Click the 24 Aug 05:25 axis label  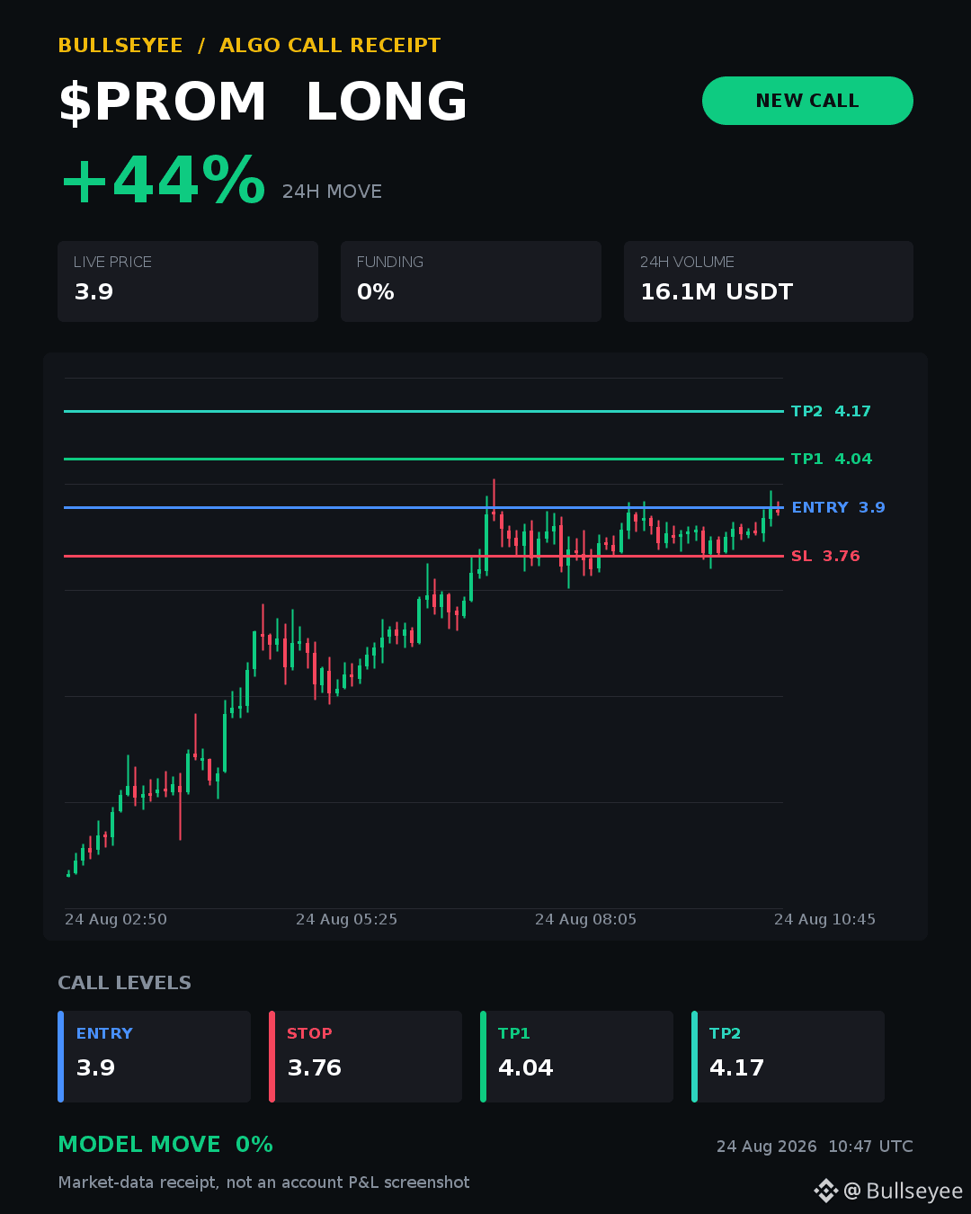(x=346, y=919)
